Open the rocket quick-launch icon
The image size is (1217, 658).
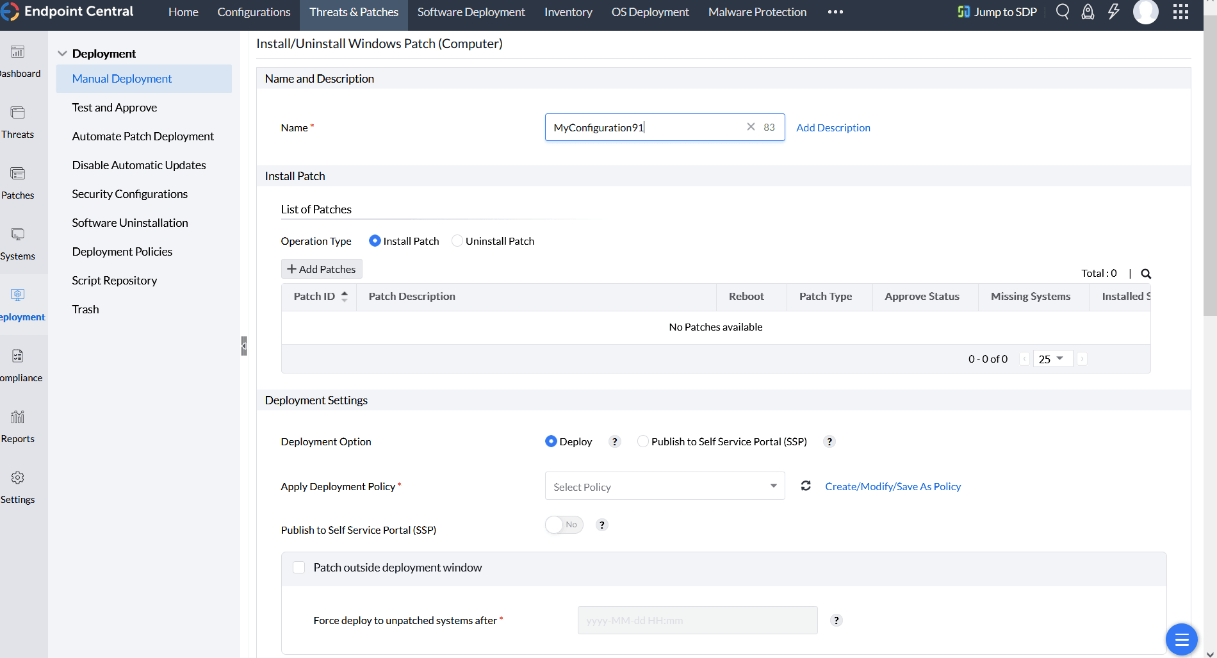[1088, 12]
